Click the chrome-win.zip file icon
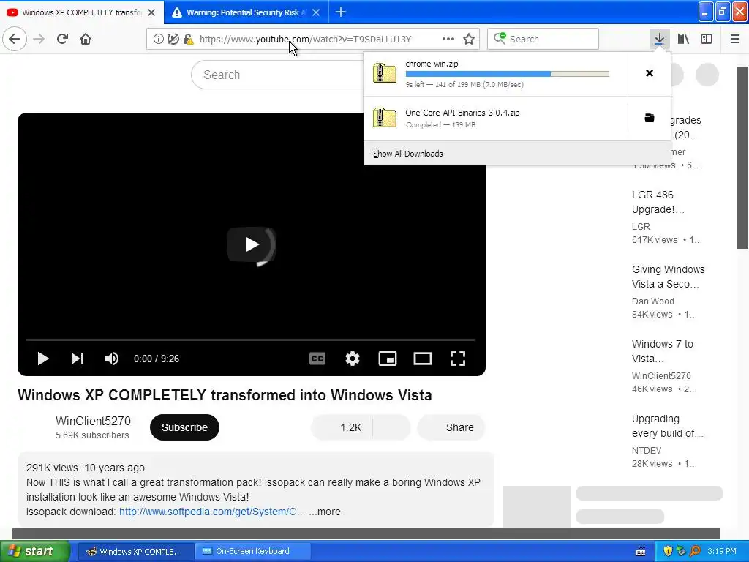 click(385, 73)
